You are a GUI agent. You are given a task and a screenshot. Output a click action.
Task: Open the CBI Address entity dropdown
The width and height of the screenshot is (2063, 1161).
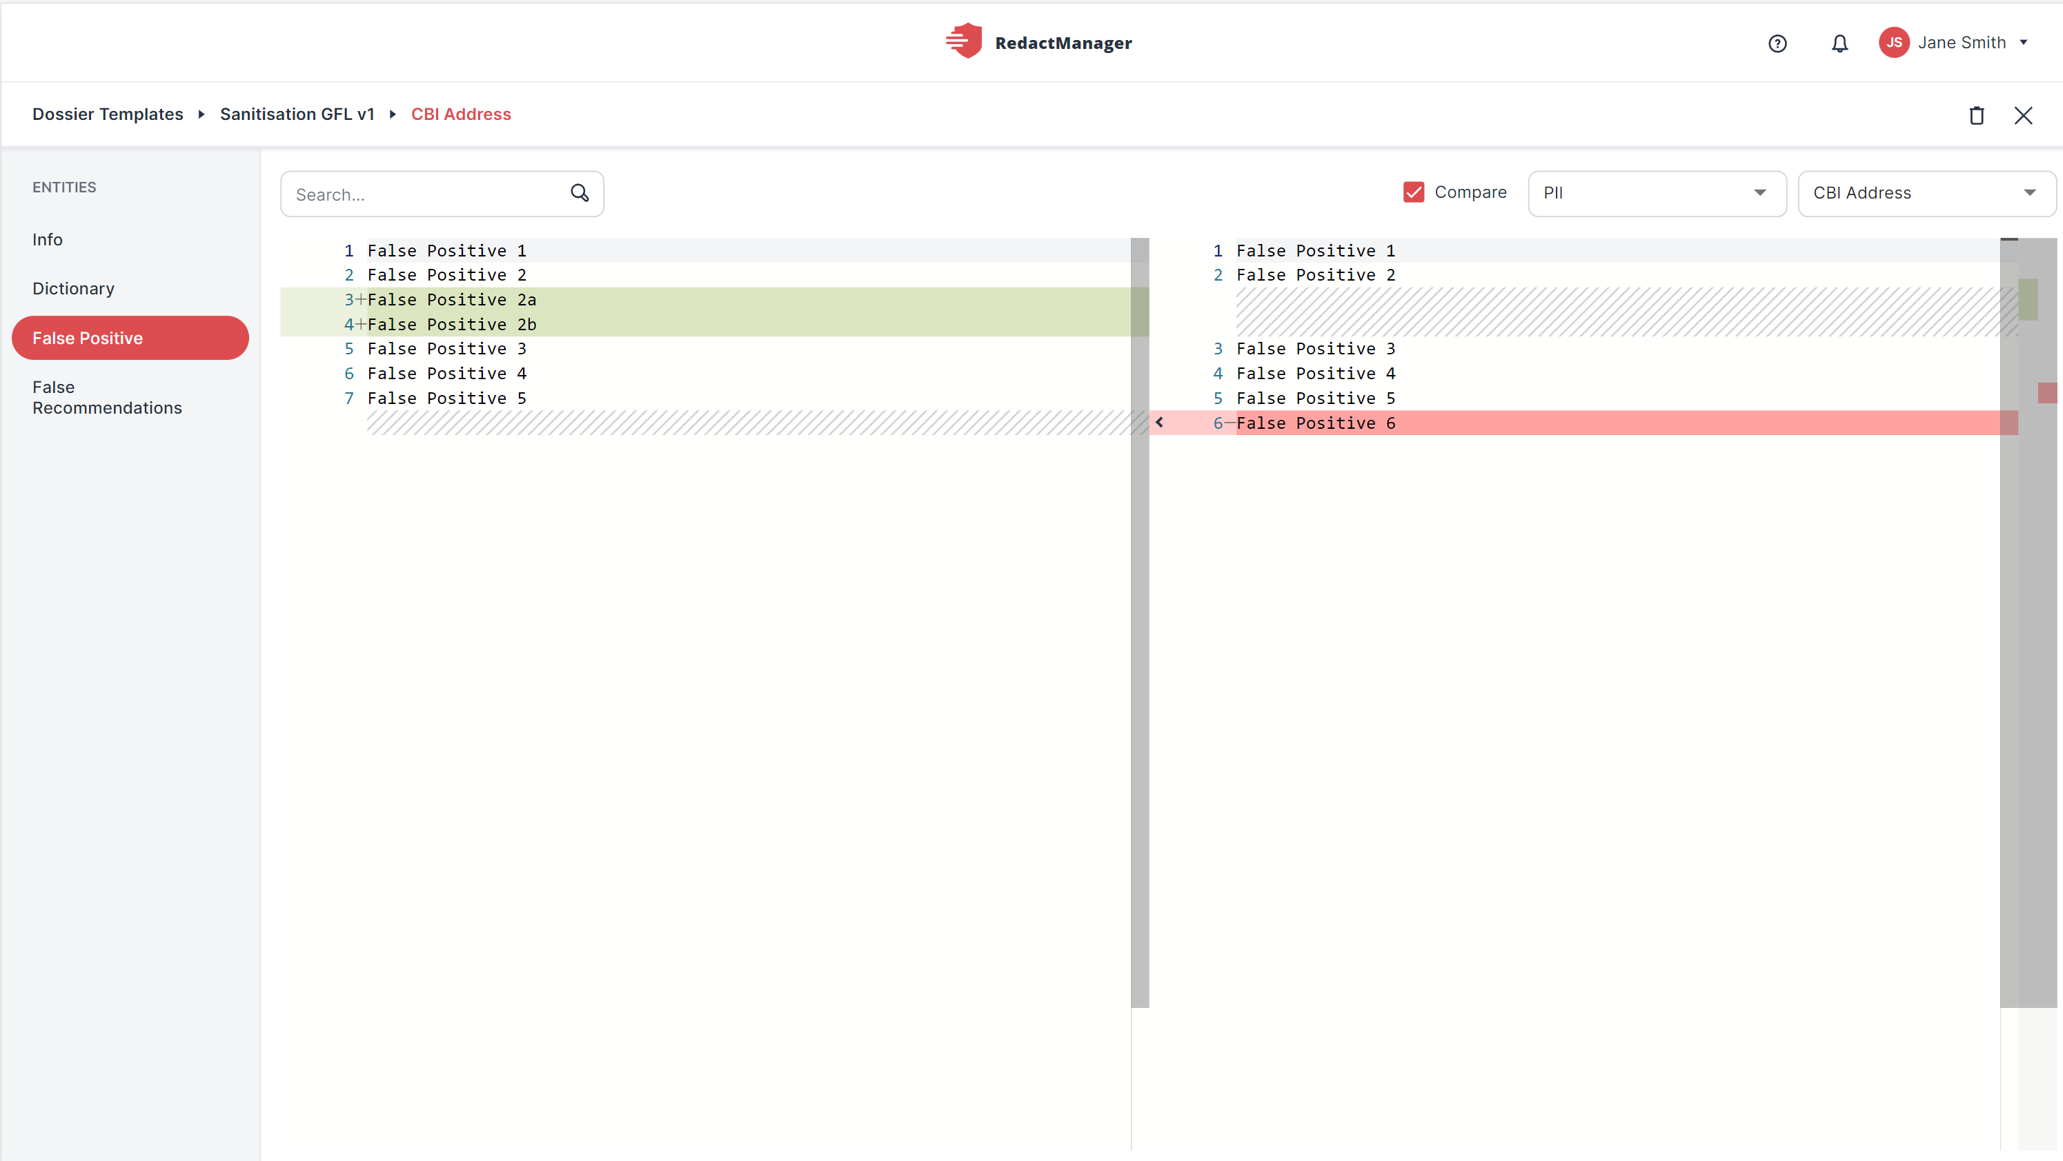[x=1926, y=193]
